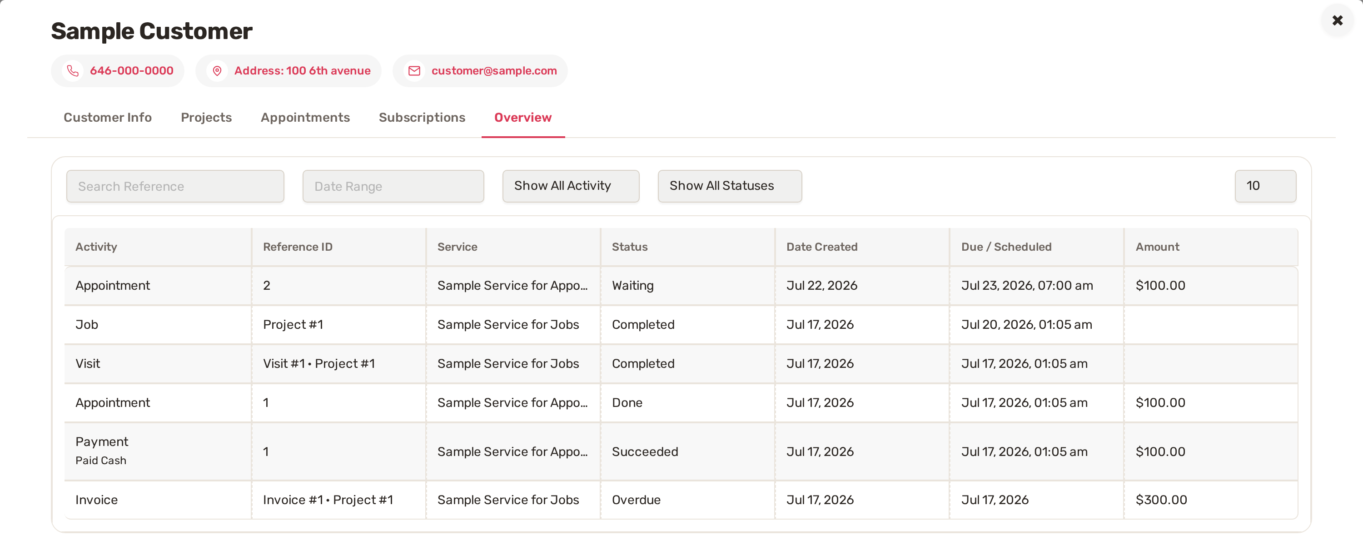This screenshot has height=545, width=1363.
Task: Focus the Search Reference field
Action: click(x=175, y=186)
